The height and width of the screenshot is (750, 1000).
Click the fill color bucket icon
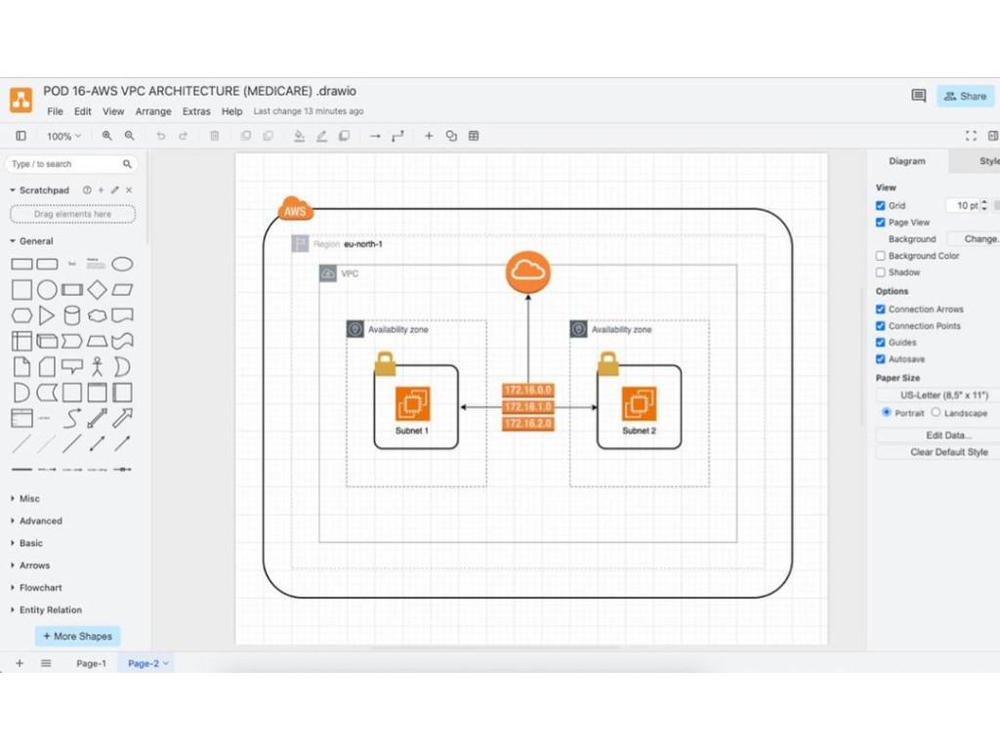point(299,136)
